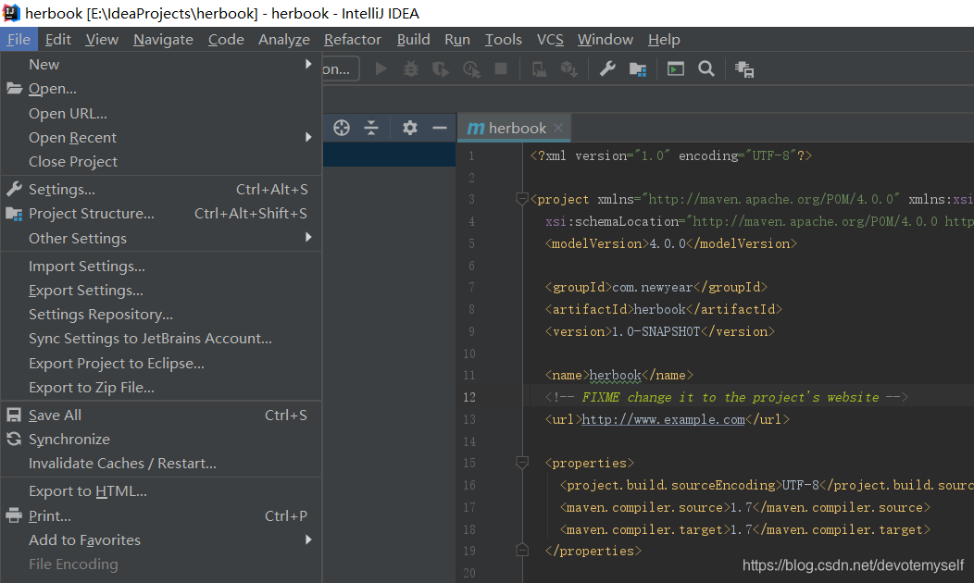Click the Collapse All icon in project panel
The width and height of the screenshot is (974, 583).
point(371,128)
